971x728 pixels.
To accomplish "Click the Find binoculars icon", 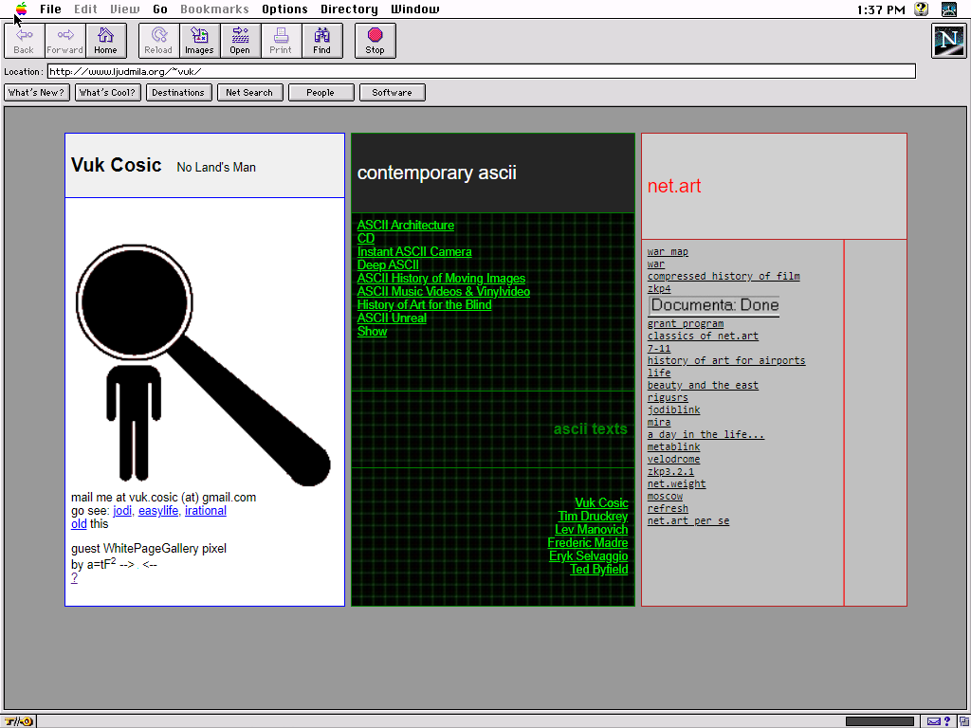I will 321,40.
